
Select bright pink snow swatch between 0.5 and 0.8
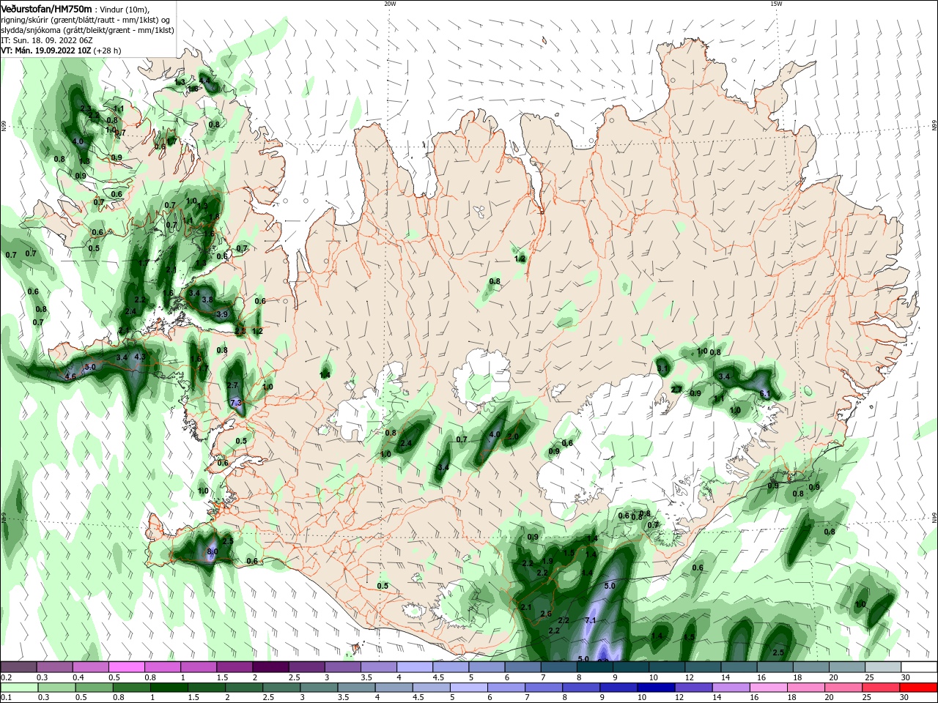click(x=127, y=667)
